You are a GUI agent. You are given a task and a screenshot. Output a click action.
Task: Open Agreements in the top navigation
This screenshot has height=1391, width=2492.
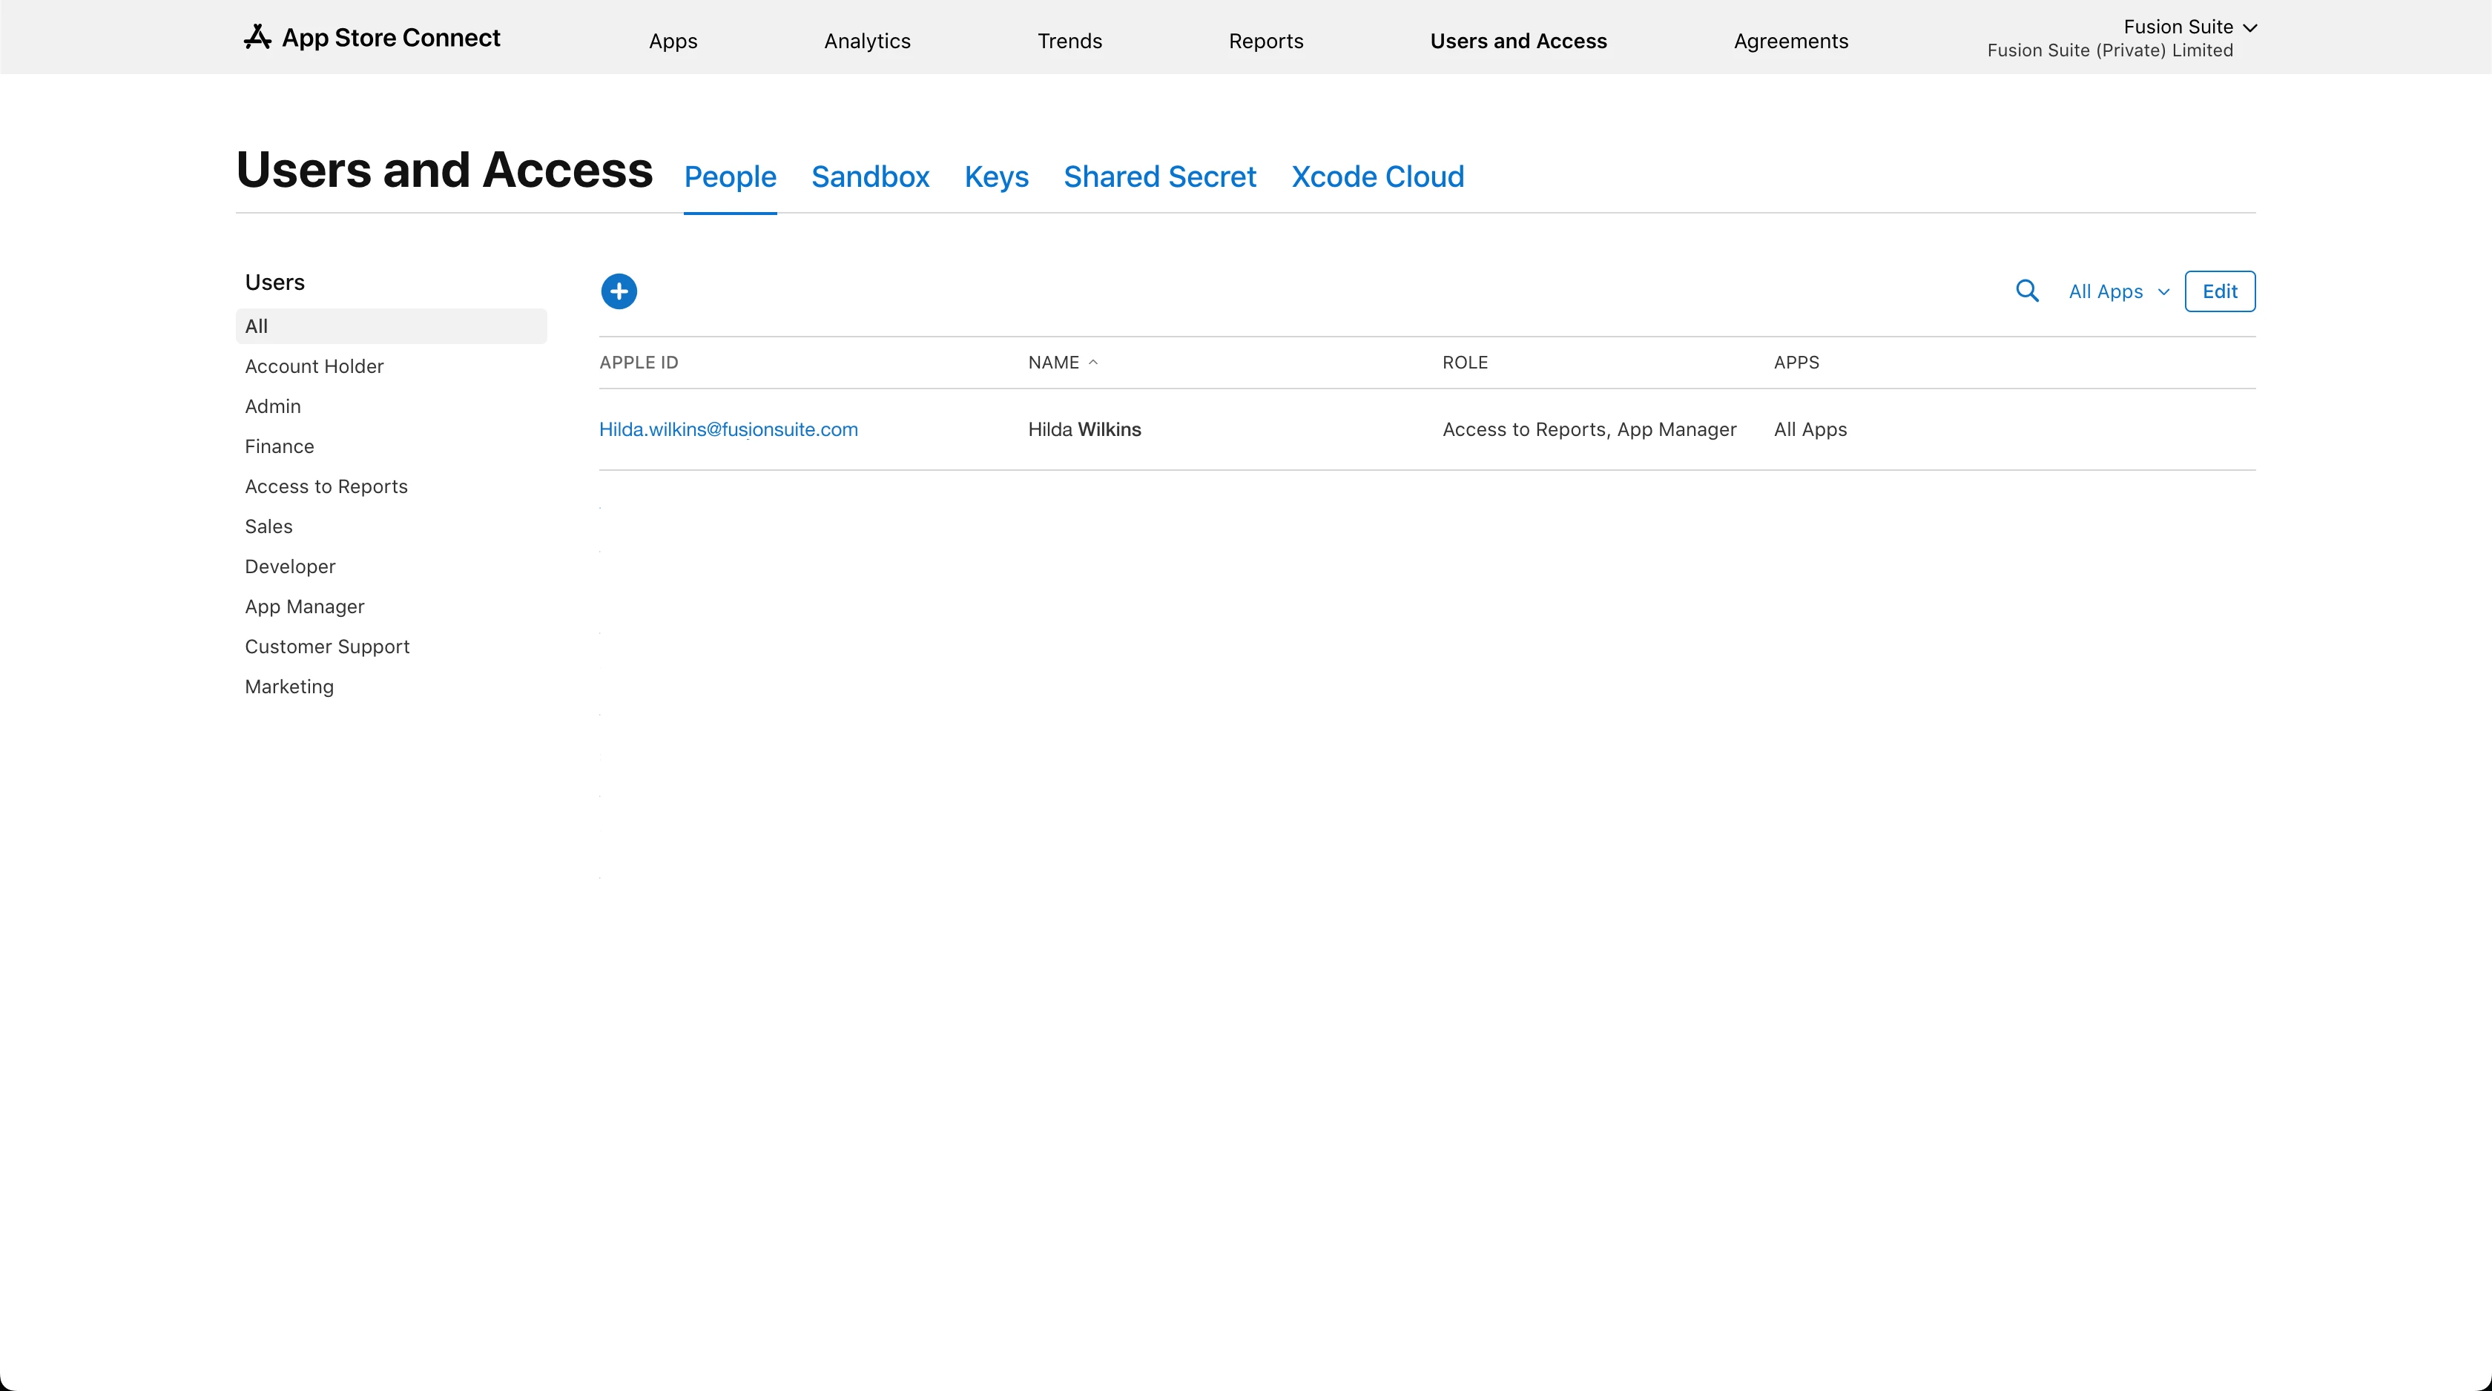click(x=1790, y=41)
